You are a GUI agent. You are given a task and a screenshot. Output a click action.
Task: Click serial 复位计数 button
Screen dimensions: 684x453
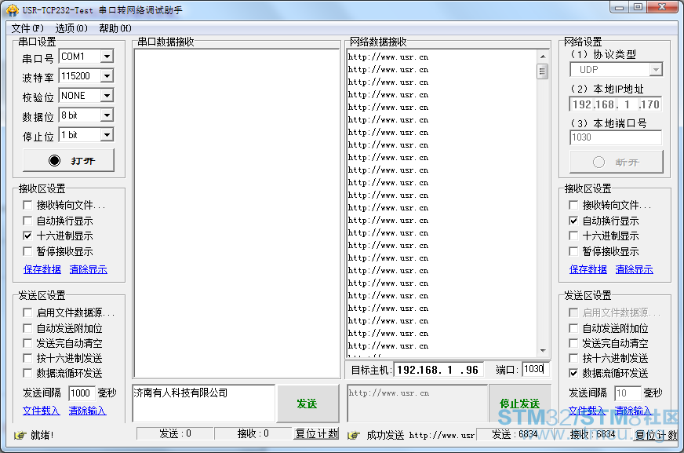317,434
